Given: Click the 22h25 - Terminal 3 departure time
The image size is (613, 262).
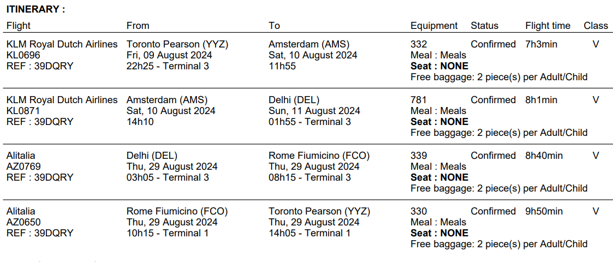Looking at the screenshot, I should (168, 66).
